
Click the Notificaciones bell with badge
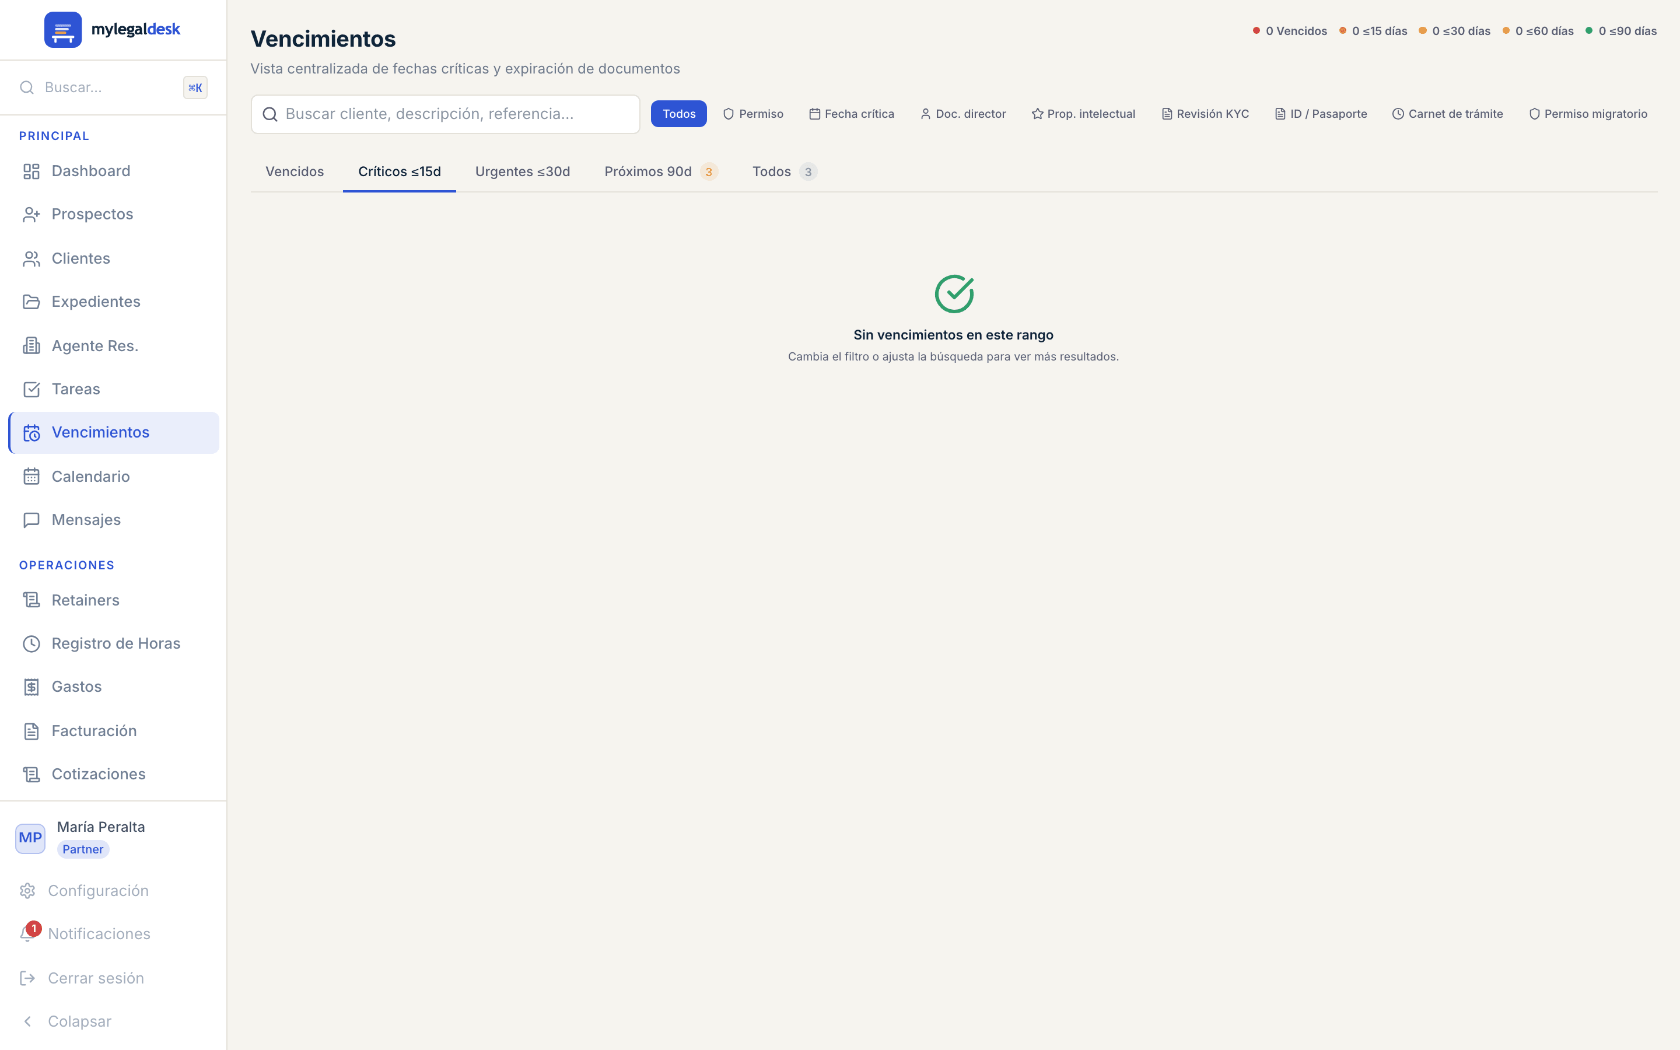pyautogui.click(x=29, y=933)
